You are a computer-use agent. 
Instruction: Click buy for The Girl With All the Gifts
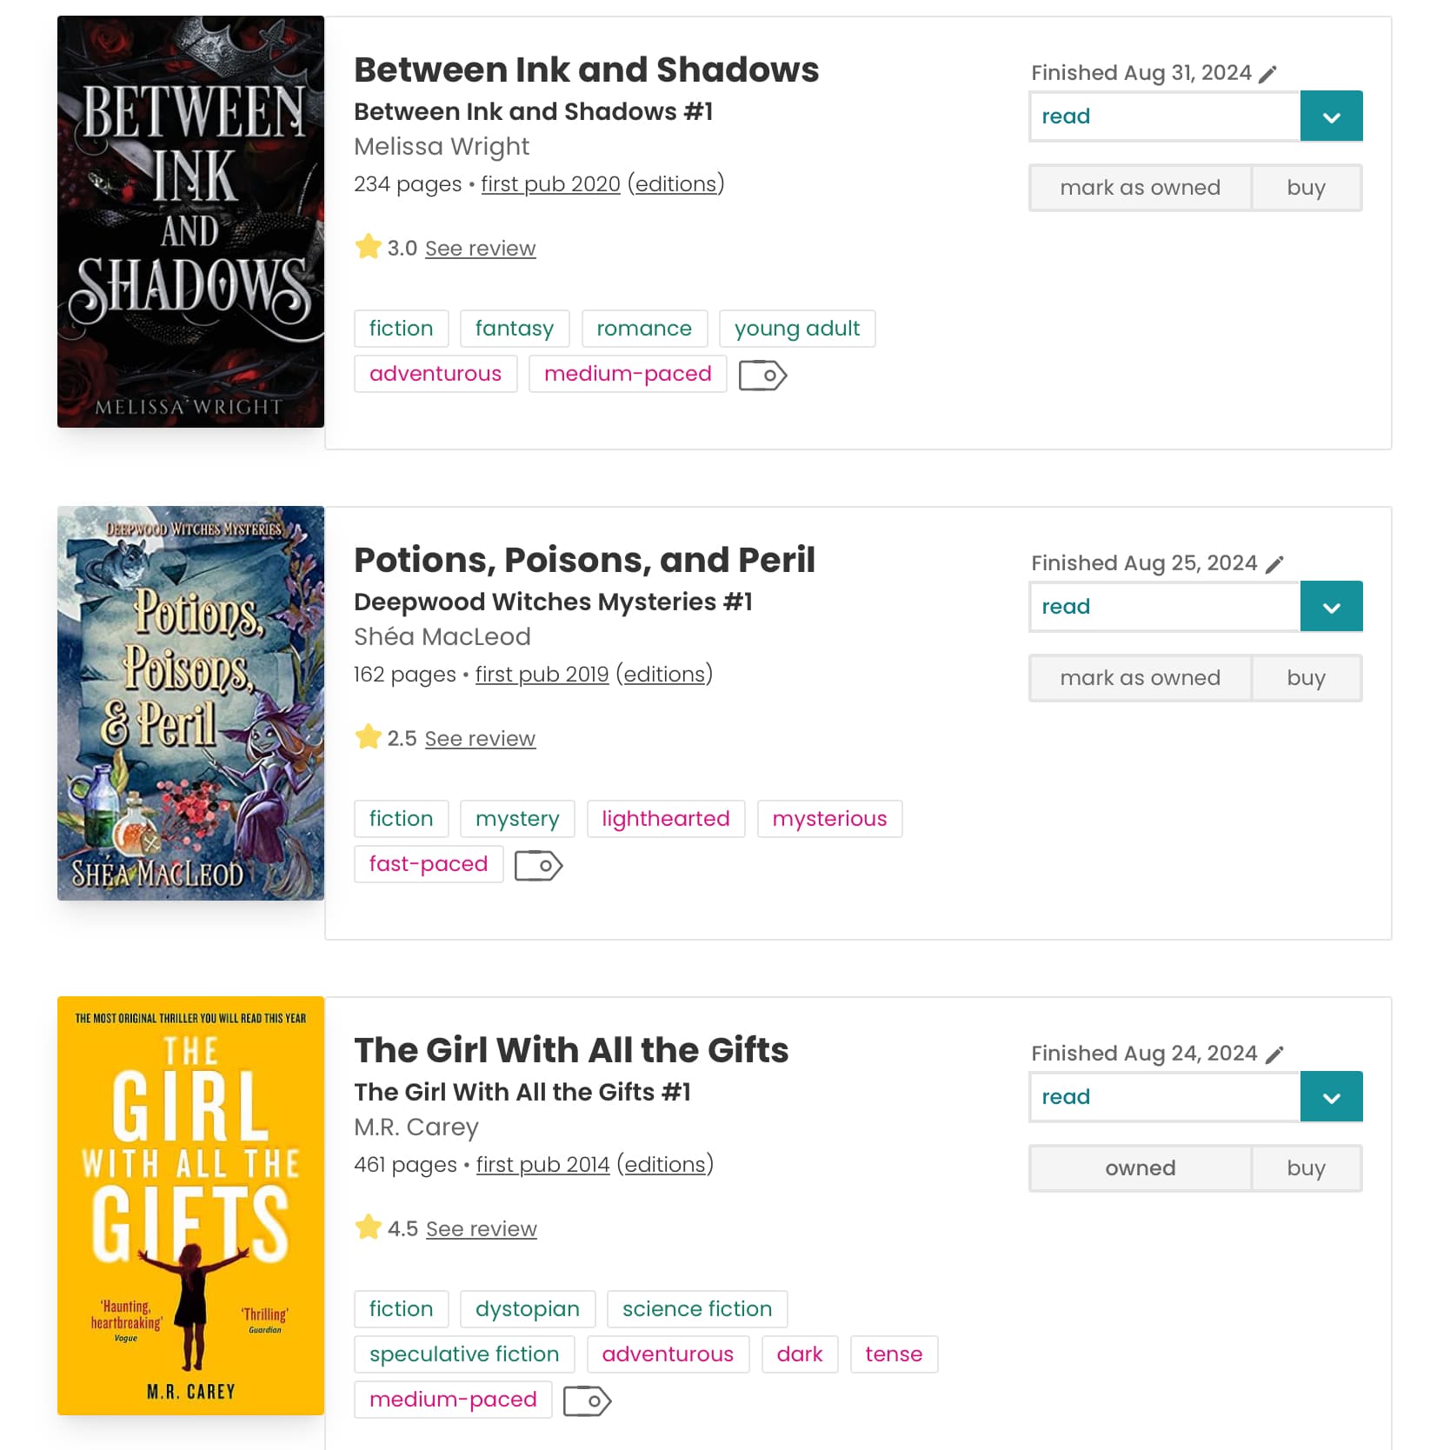[1306, 1168]
